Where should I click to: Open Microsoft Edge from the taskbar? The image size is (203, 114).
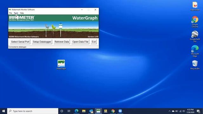click(x=76, y=111)
